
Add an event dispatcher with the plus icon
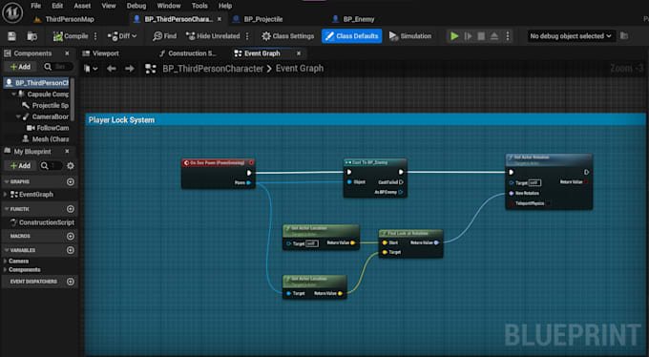coord(71,282)
